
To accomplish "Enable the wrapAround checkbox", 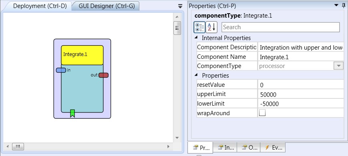I will [x=262, y=113].
